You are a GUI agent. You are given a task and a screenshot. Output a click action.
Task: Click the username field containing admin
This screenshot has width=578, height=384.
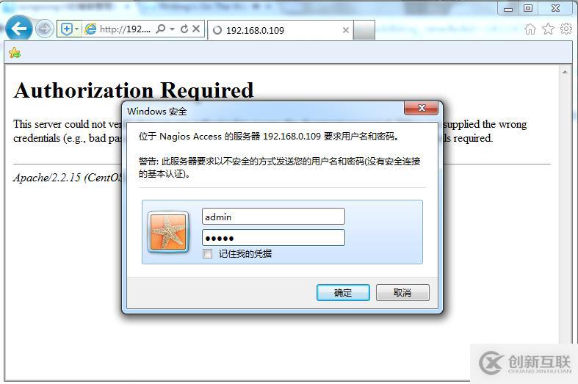(x=273, y=217)
